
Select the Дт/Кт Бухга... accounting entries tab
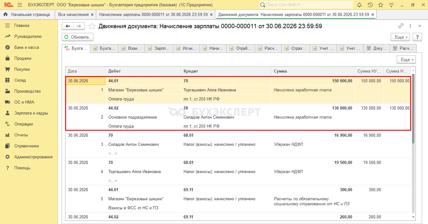(x=76, y=48)
